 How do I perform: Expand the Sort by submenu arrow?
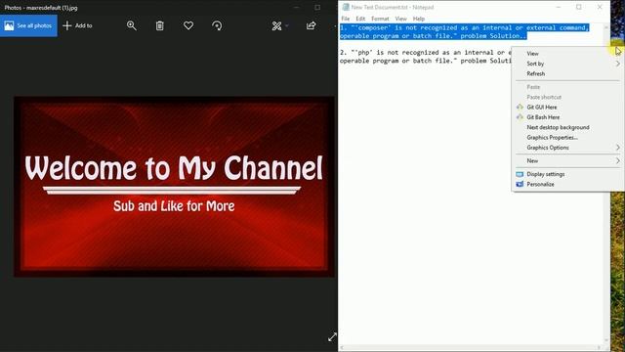pyautogui.click(x=618, y=64)
